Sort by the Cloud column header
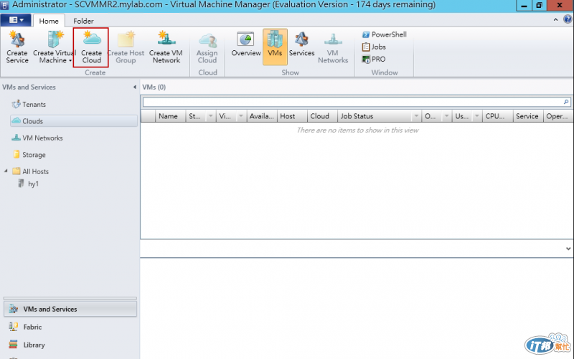574x359 pixels. point(322,116)
